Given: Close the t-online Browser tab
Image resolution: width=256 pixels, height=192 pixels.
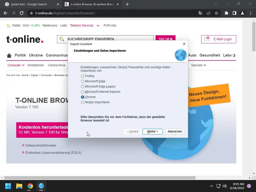Looking at the screenshot, I should 118,4.
